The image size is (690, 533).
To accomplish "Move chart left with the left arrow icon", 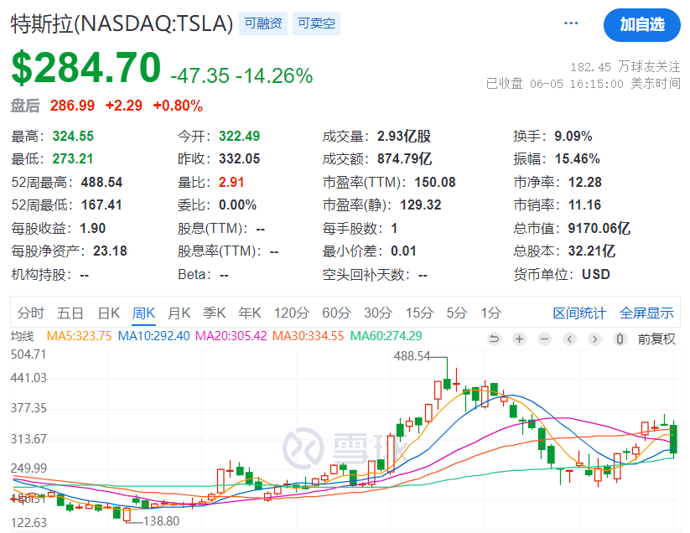I will click(569, 339).
